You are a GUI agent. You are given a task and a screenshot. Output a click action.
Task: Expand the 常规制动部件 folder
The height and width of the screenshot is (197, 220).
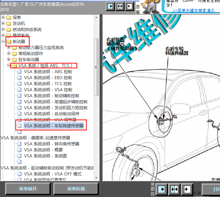pyautogui.click(x=9, y=54)
